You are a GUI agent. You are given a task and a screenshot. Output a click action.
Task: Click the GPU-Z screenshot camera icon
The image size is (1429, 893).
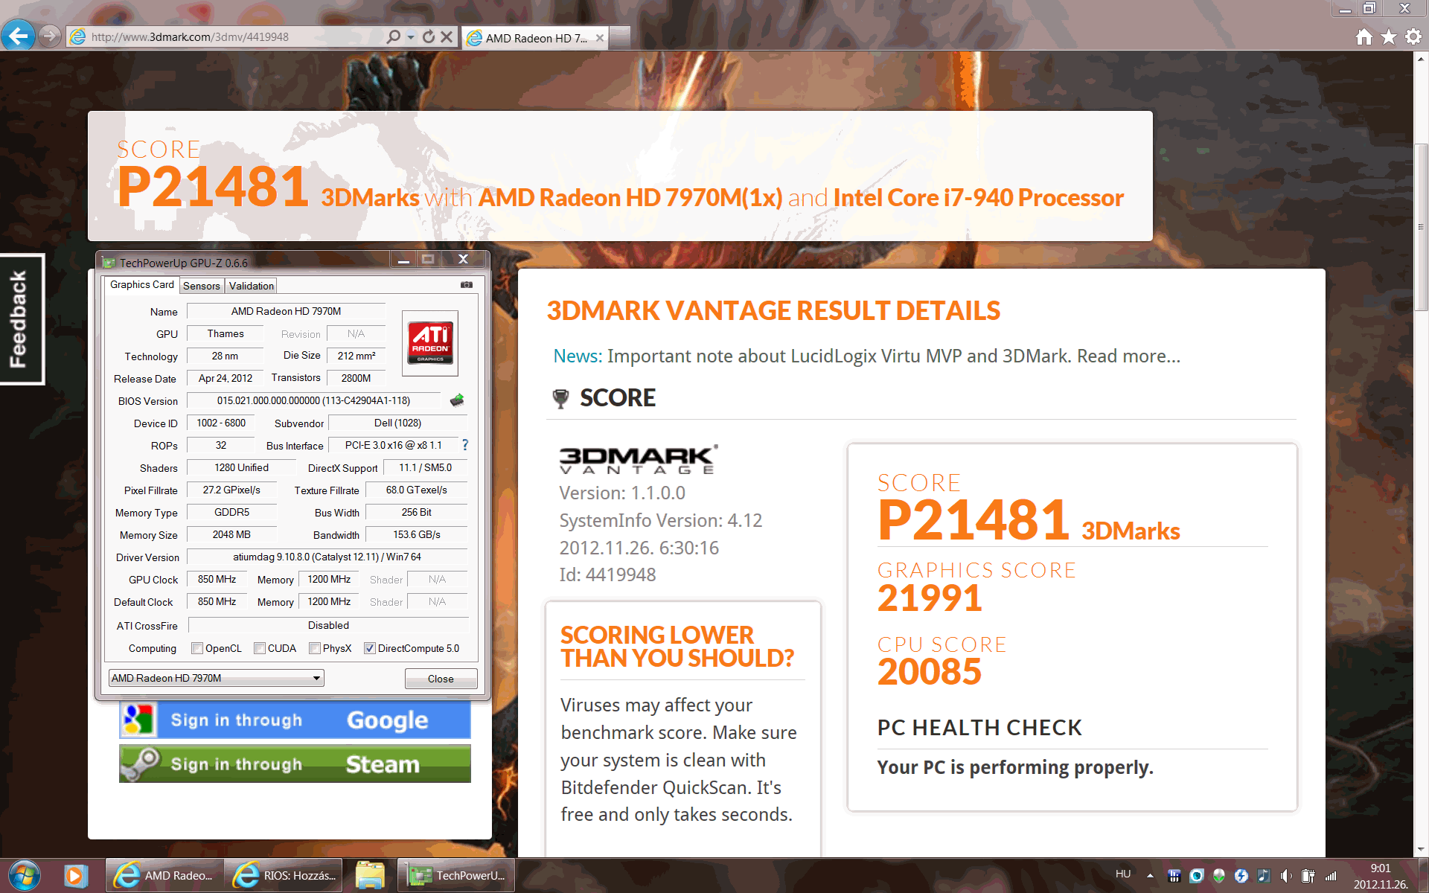coord(467,285)
